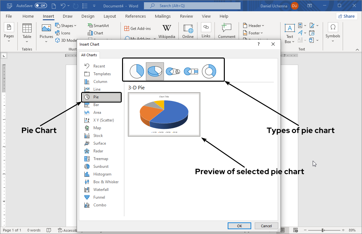Open the Footer dropdown

(x=253, y=32)
